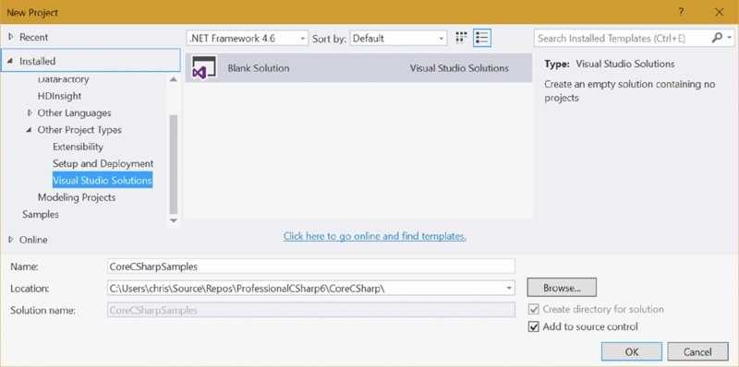Click the search magnifier icon
The height and width of the screenshot is (367, 739).
(717, 38)
